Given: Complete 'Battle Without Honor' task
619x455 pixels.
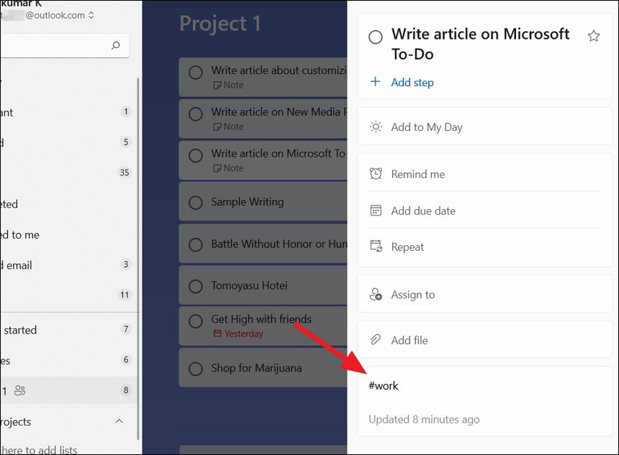Looking at the screenshot, I should click(195, 244).
